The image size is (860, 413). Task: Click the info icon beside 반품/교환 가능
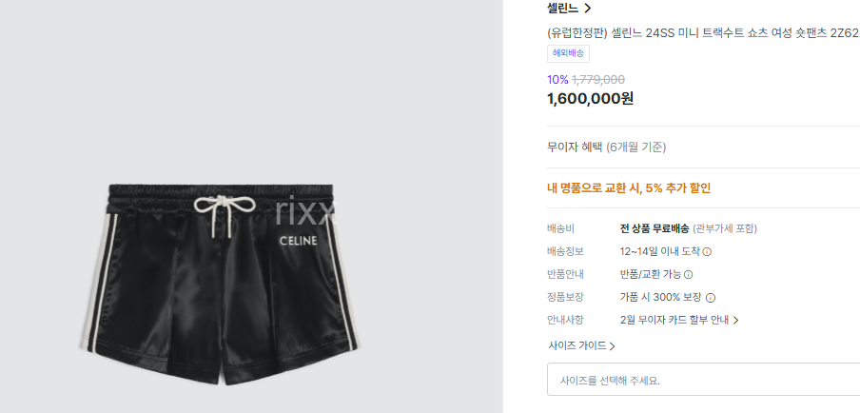click(x=689, y=275)
